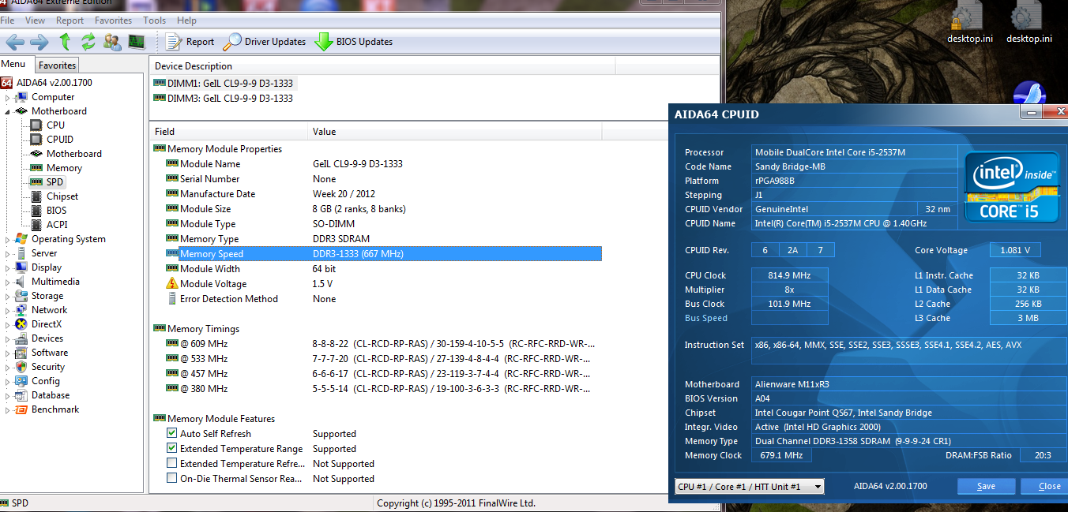Click Save in AIDA64 CPUID window
The width and height of the screenshot is (1068, 512).
point(986,486)
